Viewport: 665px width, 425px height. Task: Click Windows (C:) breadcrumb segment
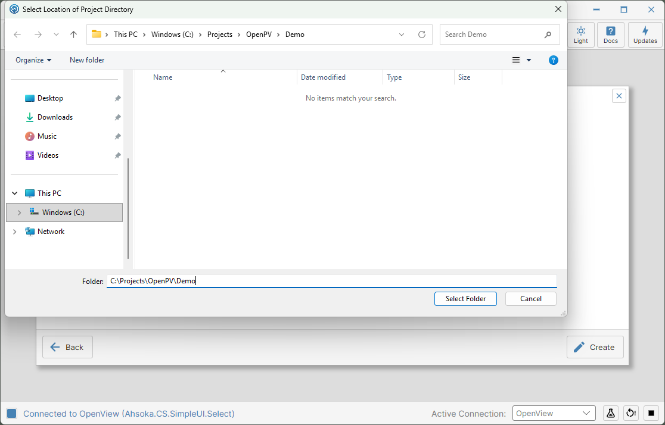(172, 35)
